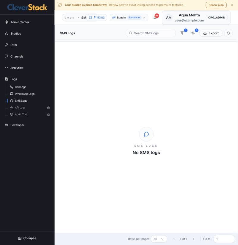The image size is (238, 245).
Task: Click the Go to page number field
Action: (224, 239)
